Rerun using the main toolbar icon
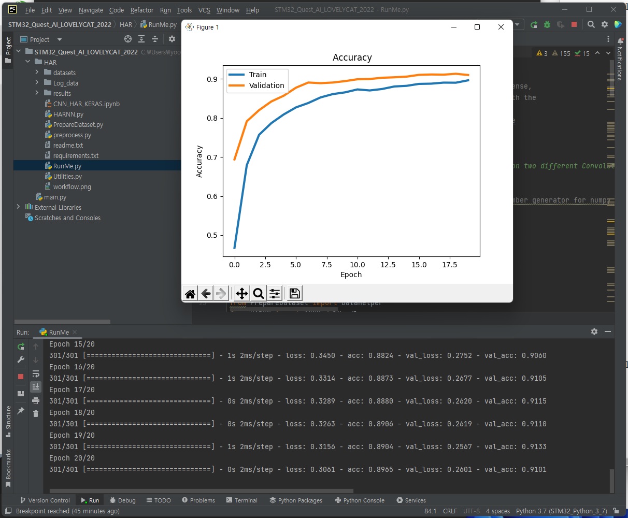The image size is (628, 518). 534,24
